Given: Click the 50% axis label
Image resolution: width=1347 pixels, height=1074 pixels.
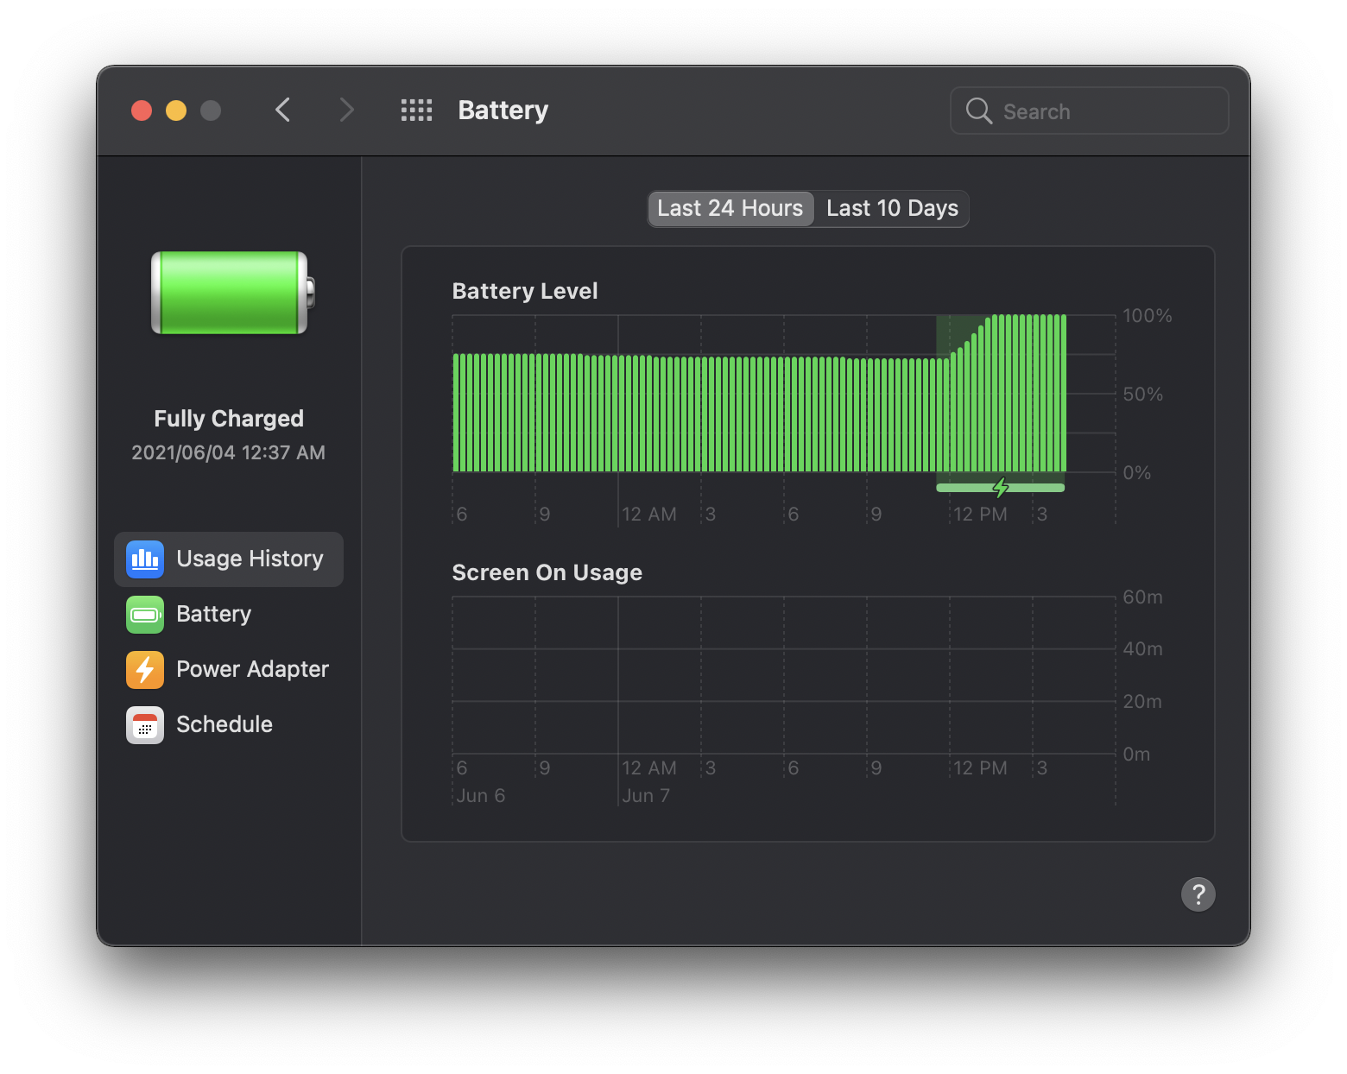Looking at the screenshot, I should click(x=1143, y=395).
